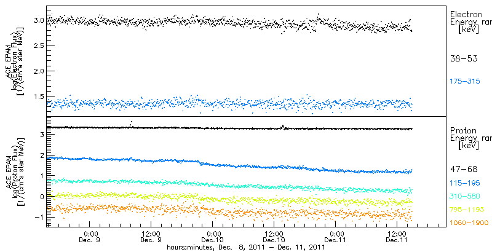Click the 1060-1900 proton energy legend label

469,223
